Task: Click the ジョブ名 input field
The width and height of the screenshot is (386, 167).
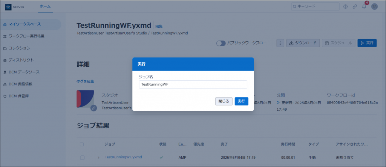Action: point(193,84)
